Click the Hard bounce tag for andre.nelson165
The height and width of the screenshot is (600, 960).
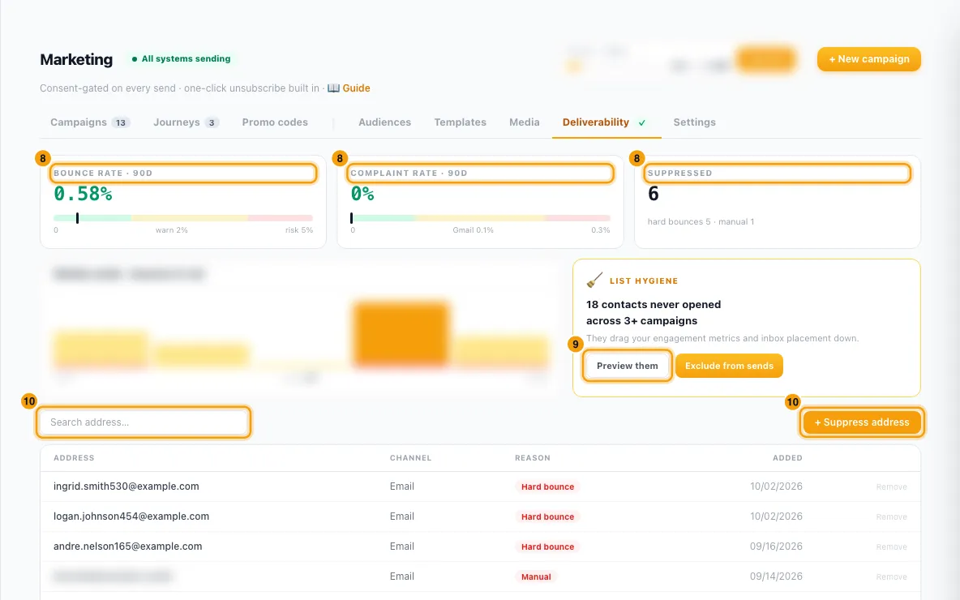tap(547, 546)
